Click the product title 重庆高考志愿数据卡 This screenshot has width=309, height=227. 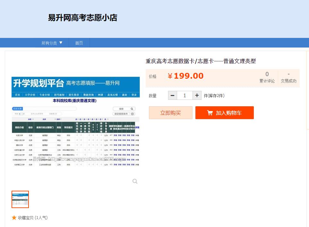click(201, 61)
